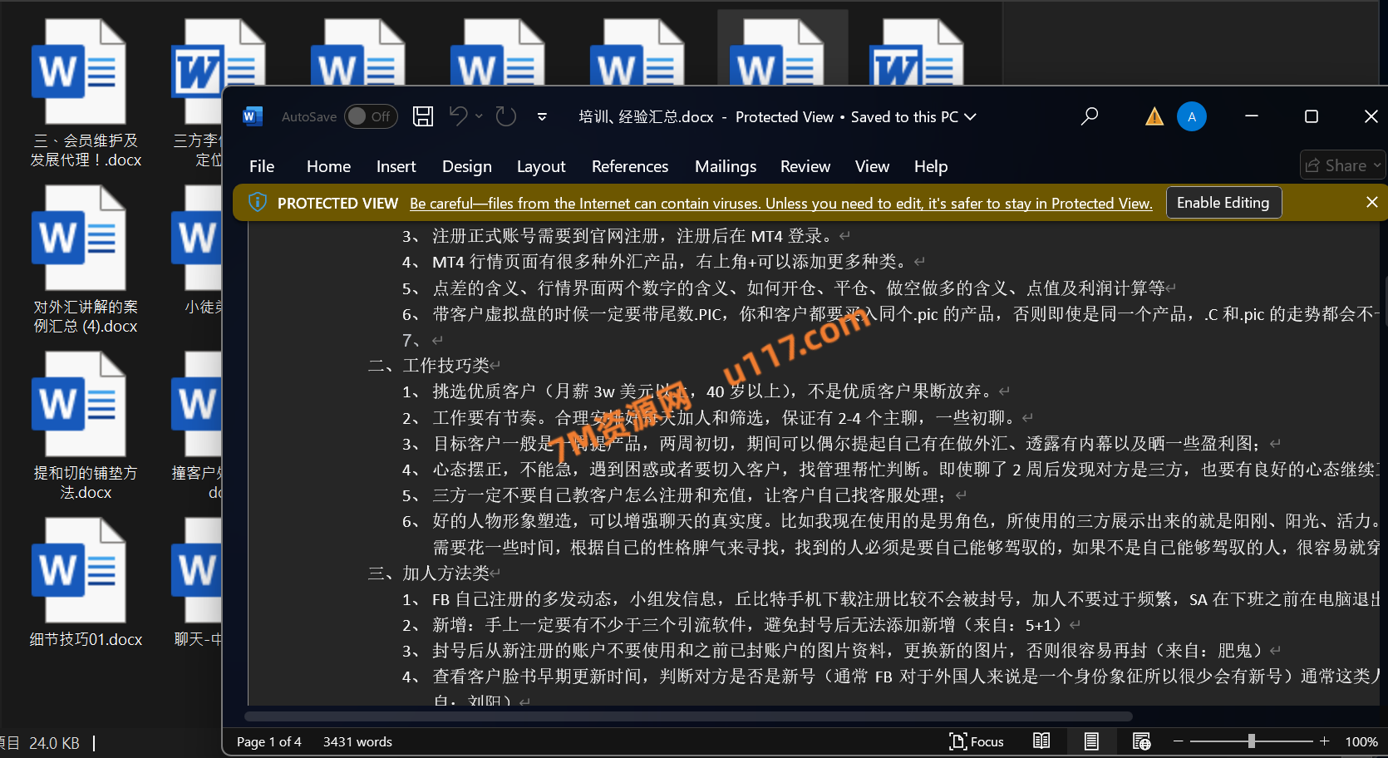1388x758 pixels.
Task: Open the References tab
Action: coord(629,166)
